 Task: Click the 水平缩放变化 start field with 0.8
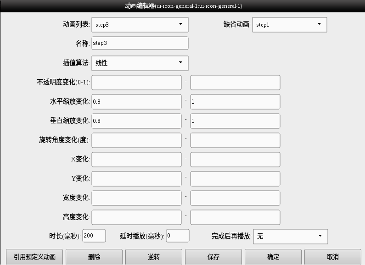point(136,102)
